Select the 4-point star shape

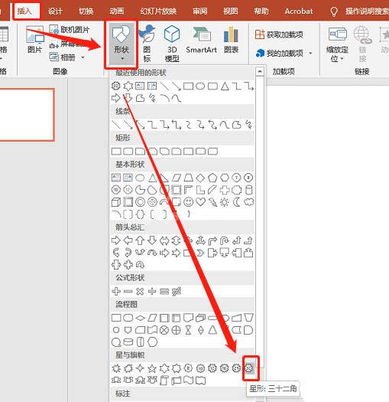click(140, 368)
